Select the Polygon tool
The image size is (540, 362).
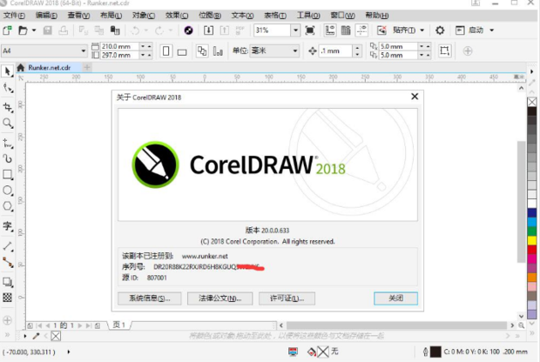7,206
